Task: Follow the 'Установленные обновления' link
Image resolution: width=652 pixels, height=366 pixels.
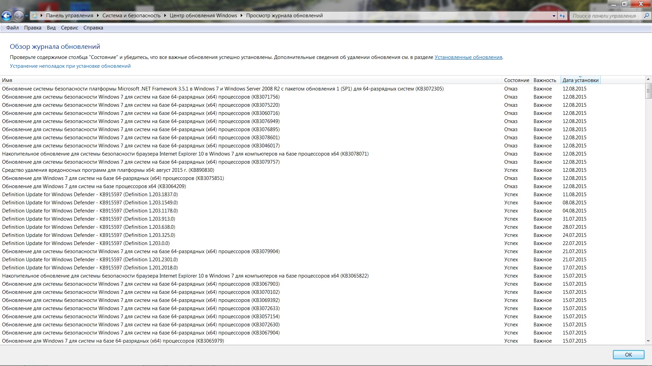Action: coord(468,57)
